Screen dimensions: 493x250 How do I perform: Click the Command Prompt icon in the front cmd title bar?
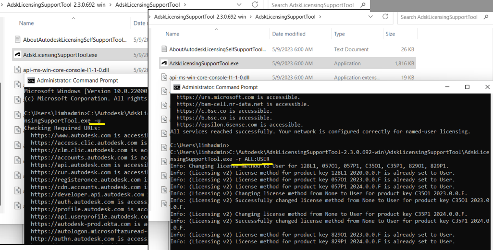pyautogui.click(x=177, y=87)
